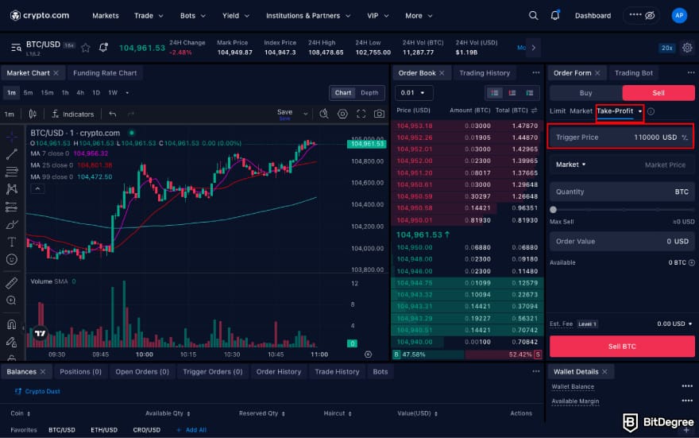Open the 0.01 price grouping dropdown
The width and height of the screenshot is (699, 438).
[x=414, y=93]
